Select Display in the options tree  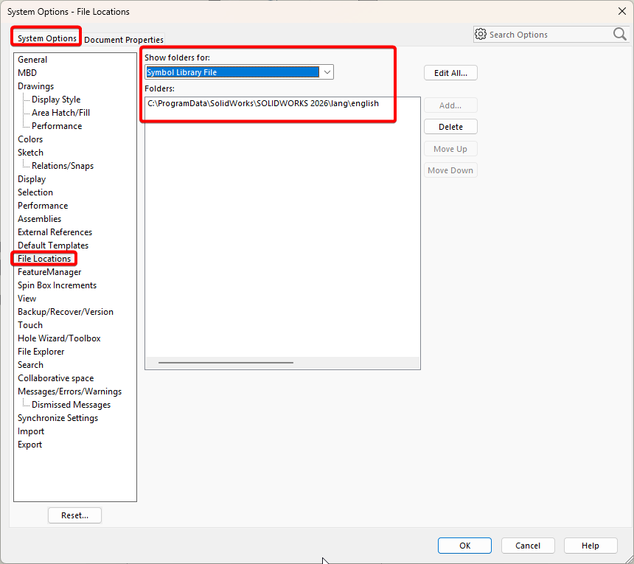coord(32,179)
